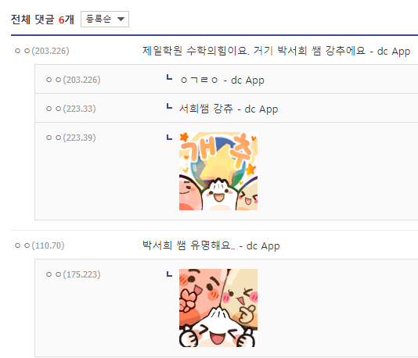The width and height of the screenshot is (418, 358).
Task: Select reply author ㅇㅇ(223.33)
Action: 71,109
